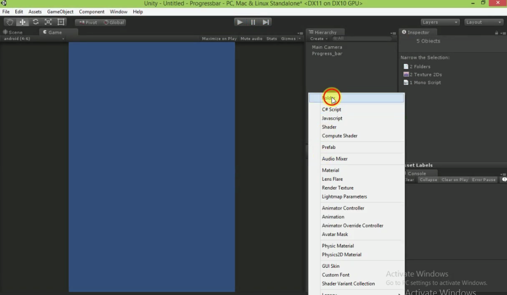Image resolution: width=507 pixels, height=295 pixels.
Task: Choose Shader Variant Collection entry
Action: [356, 284]
